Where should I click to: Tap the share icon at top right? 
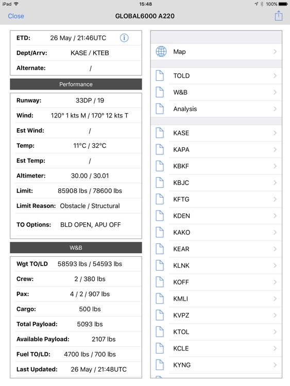(x=279, y=16)
